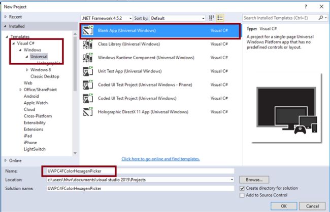Select the Universal tree item
Screen dimensions: 330x212
[39, 56]
